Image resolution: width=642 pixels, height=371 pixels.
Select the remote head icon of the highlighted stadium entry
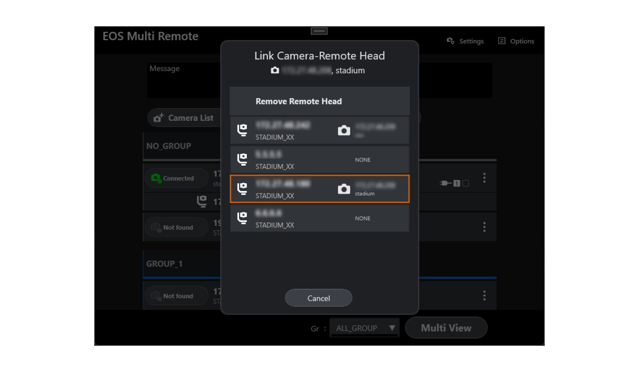pyautogui.click(x=242, y=189)
